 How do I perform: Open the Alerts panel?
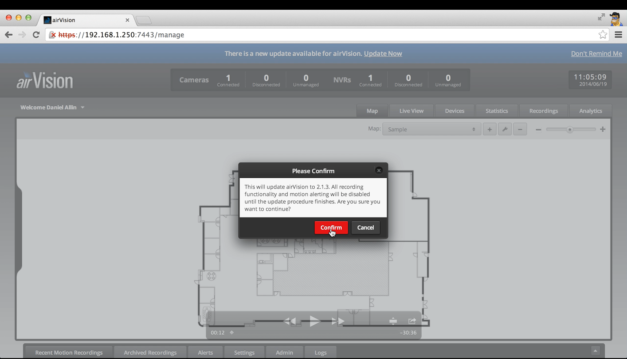tap(205, 352)
